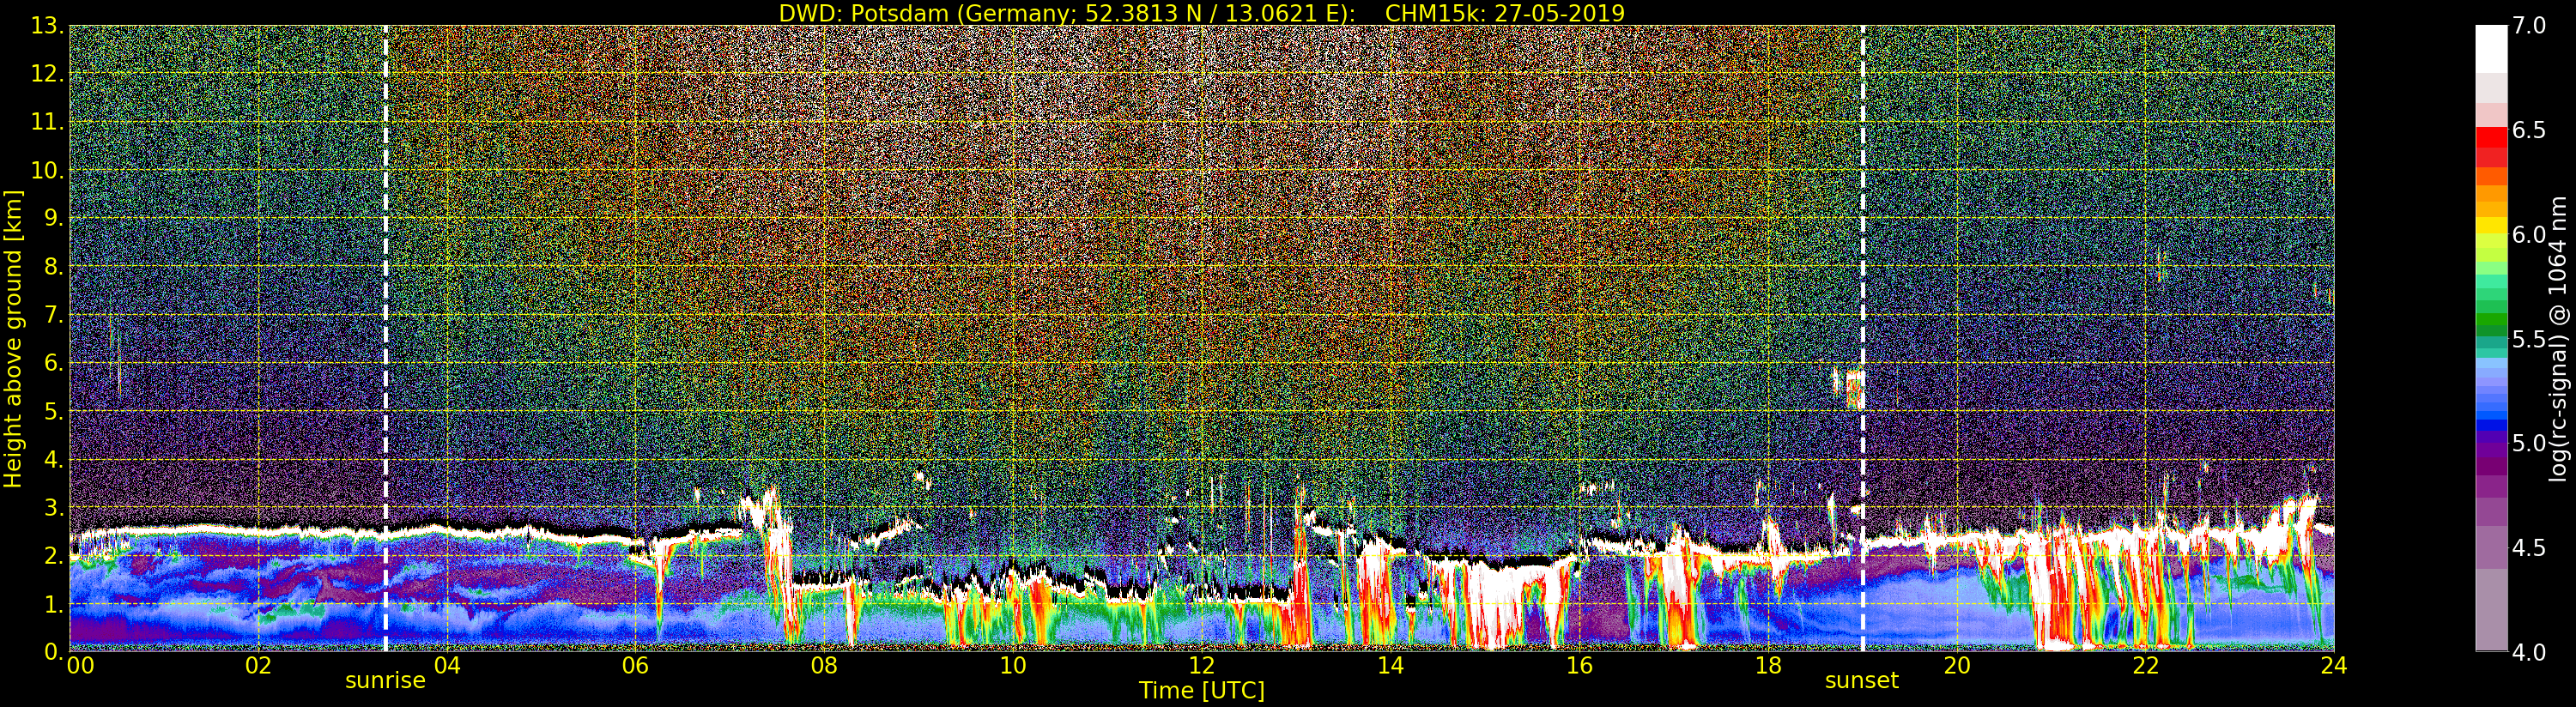Screen dimensions: 2576x707
Task: Click the 'sunset' label below the axis
Action: pos(1861,681)
